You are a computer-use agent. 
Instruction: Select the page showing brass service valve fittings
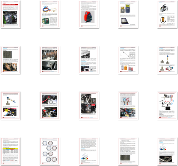coord(167,60)
